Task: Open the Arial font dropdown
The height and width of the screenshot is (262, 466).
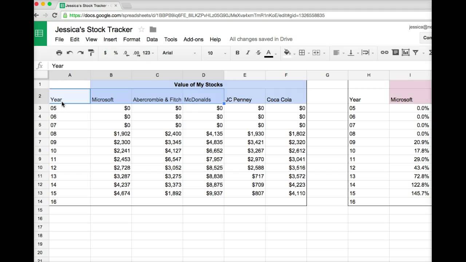Action: tap(179, 53)
